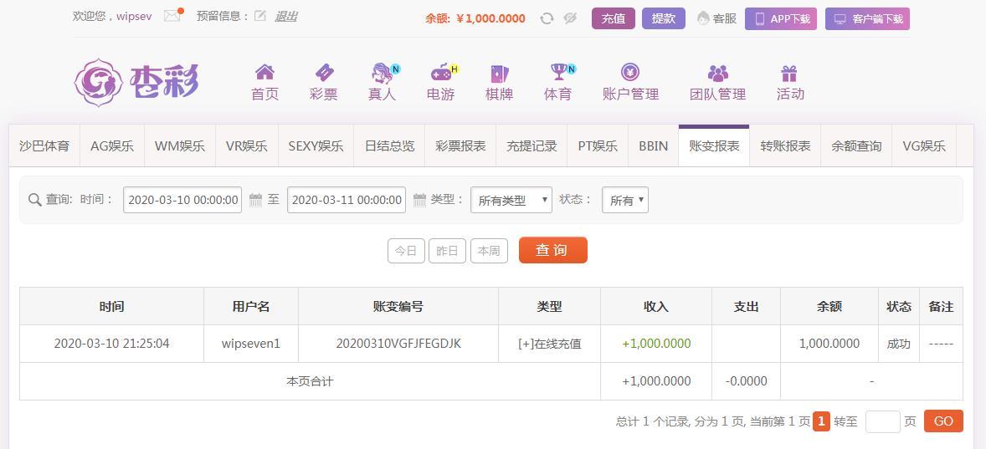Click the 提款 withdraw button
The height and width of the screenshot is (449, 986).
[664, 19]
